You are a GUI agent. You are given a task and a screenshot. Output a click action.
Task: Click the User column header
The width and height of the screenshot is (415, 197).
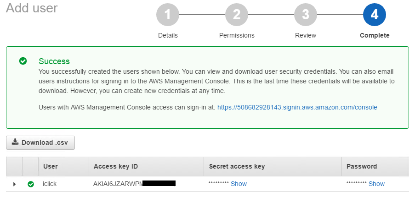click(x=63, y=166)
